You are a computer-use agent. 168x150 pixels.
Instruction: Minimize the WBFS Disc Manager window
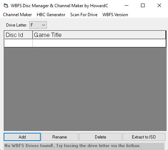127,5
